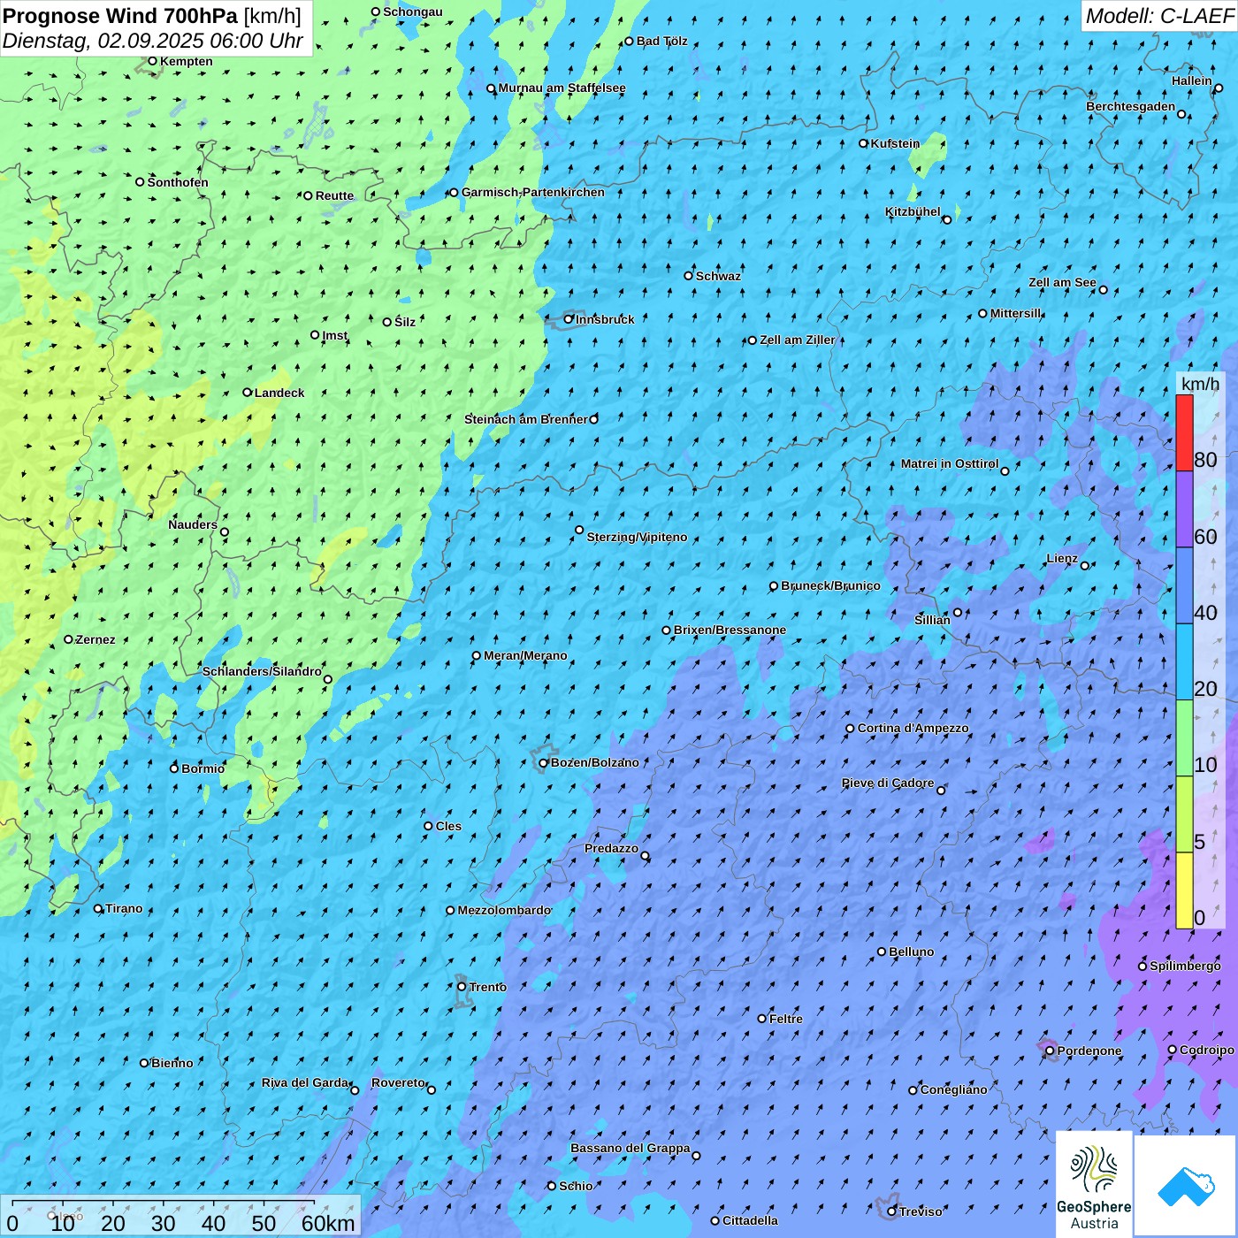Click the Meran/Merano city marker dot
The image size is (1238, 1238).
[x=477, y=656]
